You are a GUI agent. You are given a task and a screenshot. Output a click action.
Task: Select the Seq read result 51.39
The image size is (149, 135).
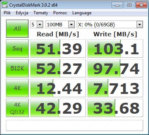click(58, 48)
